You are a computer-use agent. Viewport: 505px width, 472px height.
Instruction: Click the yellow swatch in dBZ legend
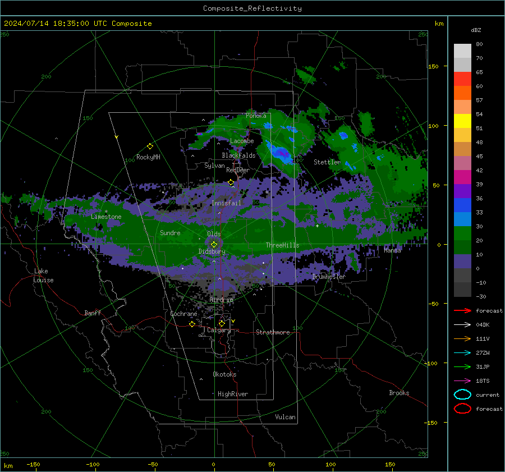click(x=462, y=121)
